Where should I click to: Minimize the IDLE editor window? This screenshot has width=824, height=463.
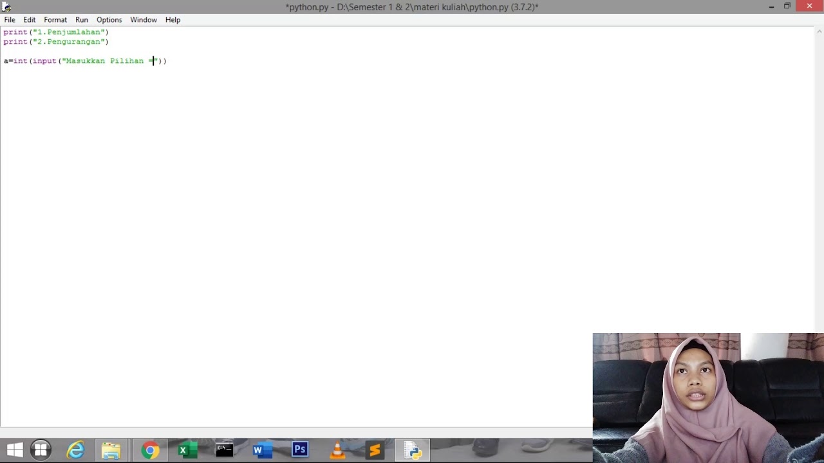[x=771, y=6]
